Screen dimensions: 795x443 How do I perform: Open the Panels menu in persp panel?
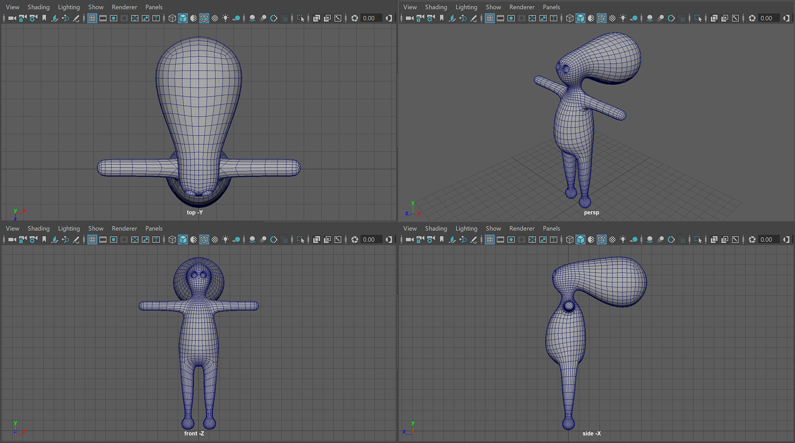[551, 7]
